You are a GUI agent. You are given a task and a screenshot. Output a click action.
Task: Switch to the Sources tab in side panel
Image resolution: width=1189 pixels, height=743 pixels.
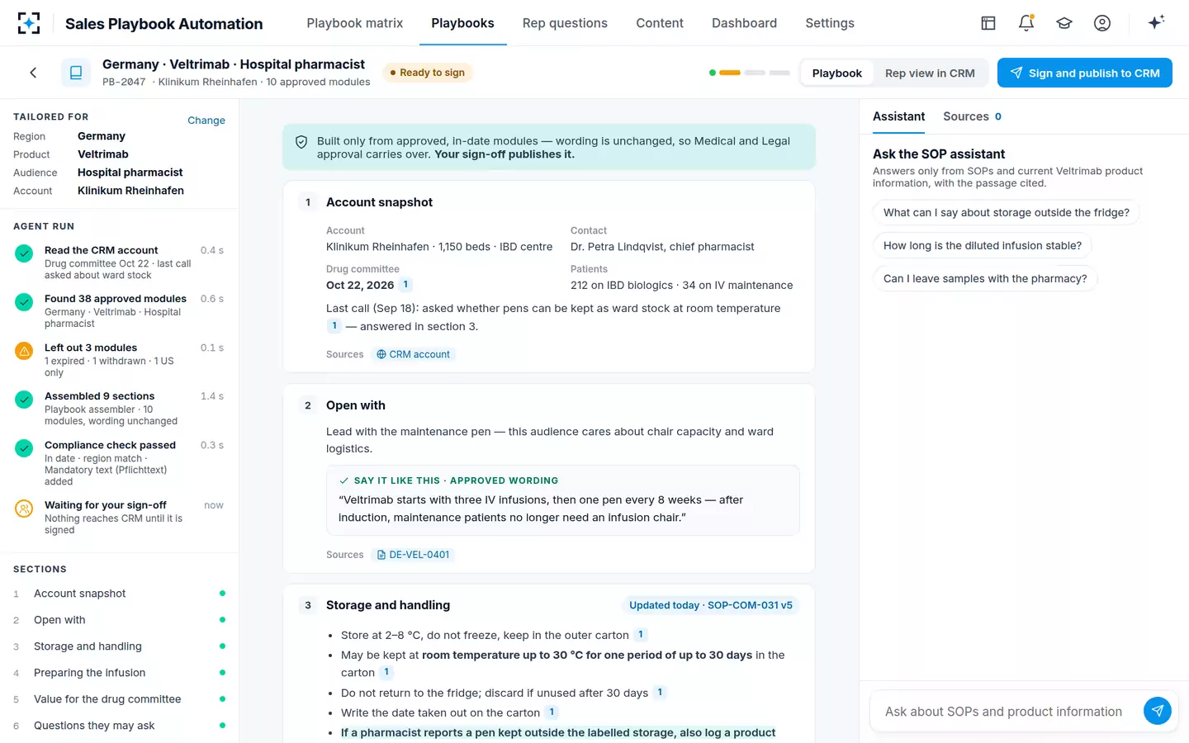tap(972, 116)
